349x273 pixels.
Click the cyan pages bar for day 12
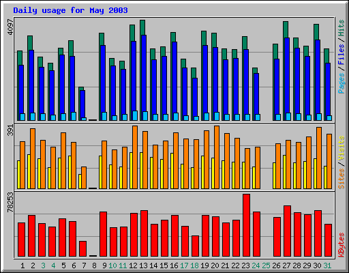[x=135, y=115]
